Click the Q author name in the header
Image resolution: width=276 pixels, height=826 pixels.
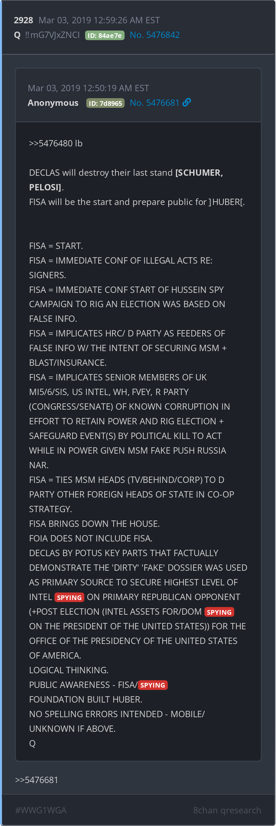[17, 35]
